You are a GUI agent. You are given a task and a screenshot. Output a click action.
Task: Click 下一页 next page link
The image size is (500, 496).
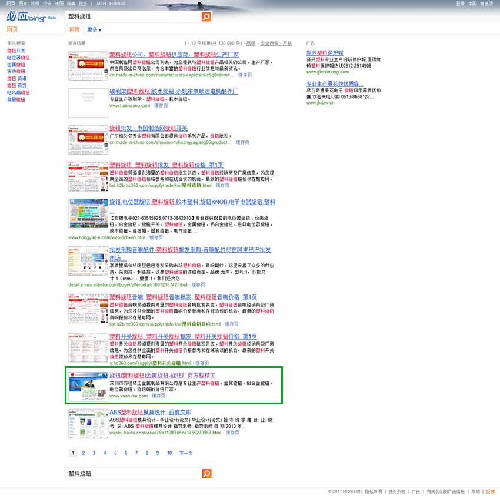point(186,453)
